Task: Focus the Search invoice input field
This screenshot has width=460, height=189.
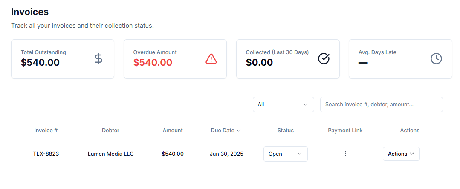Action: click(381, 105)
